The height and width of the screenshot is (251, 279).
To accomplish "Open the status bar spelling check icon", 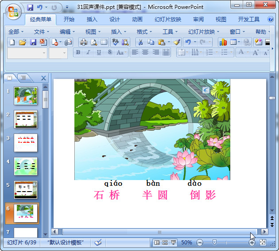I will 98,243.
